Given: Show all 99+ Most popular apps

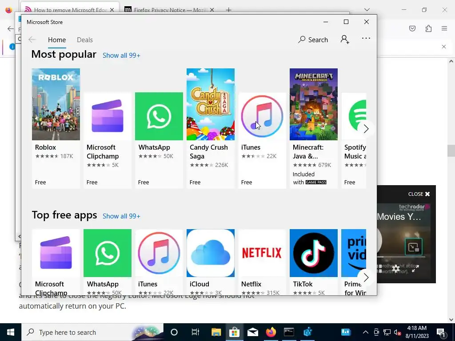Looking at the screenshot, I should click(x=121, y=56).
